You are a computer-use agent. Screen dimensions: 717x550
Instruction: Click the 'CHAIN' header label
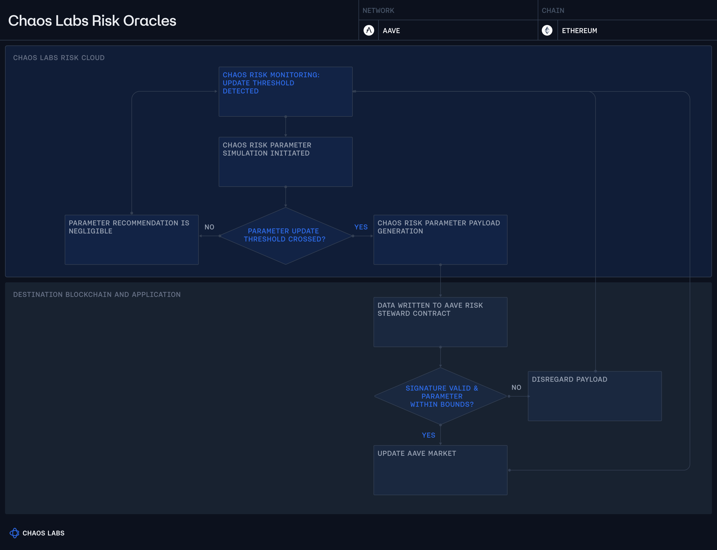pyautogui.click(x=553, y=10)
